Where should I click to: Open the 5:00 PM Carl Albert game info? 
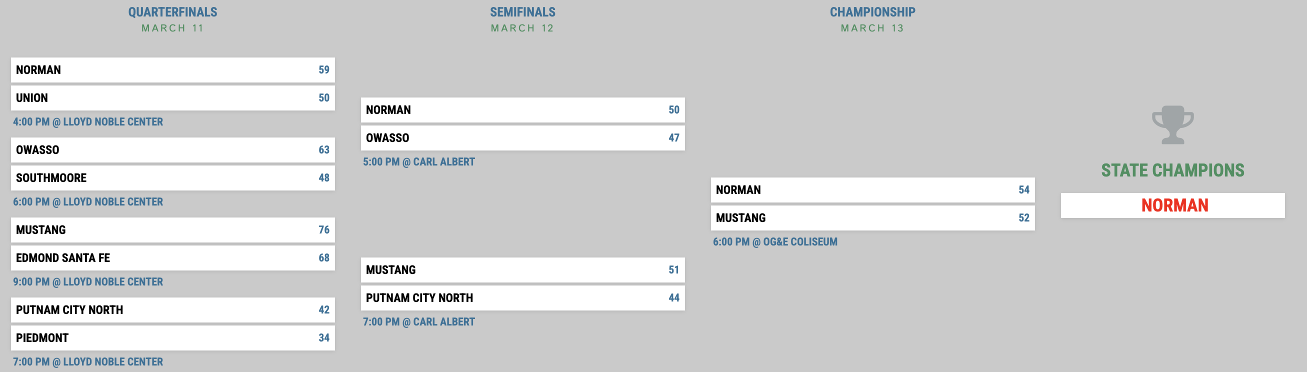coord(418,162)
